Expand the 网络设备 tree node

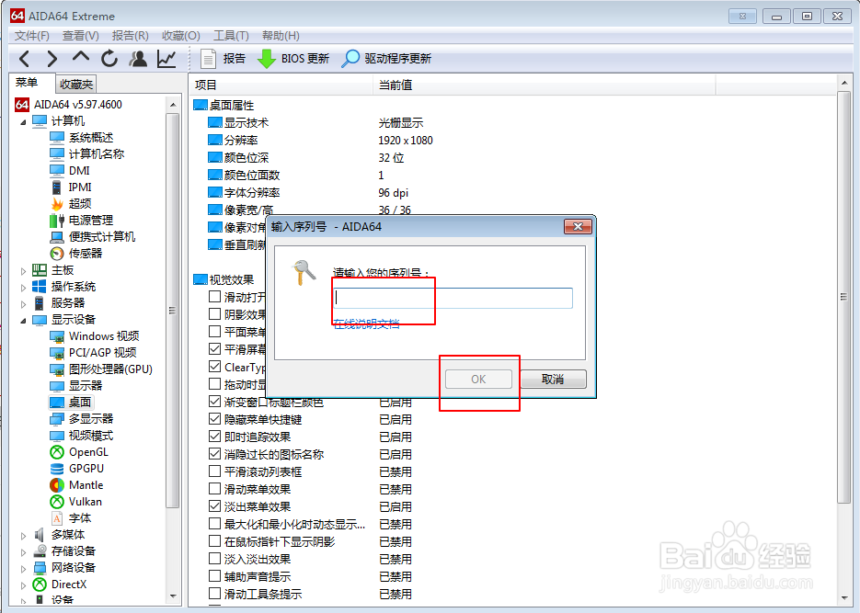coord(23,568)
